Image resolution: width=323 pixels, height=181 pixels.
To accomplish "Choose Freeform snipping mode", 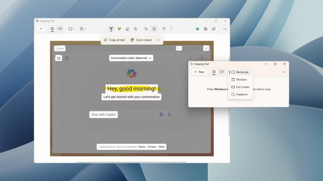I will point(240,95).
